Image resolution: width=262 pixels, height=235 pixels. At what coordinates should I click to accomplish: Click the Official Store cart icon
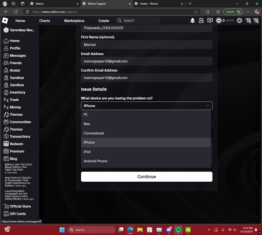(x=6, y=206)
